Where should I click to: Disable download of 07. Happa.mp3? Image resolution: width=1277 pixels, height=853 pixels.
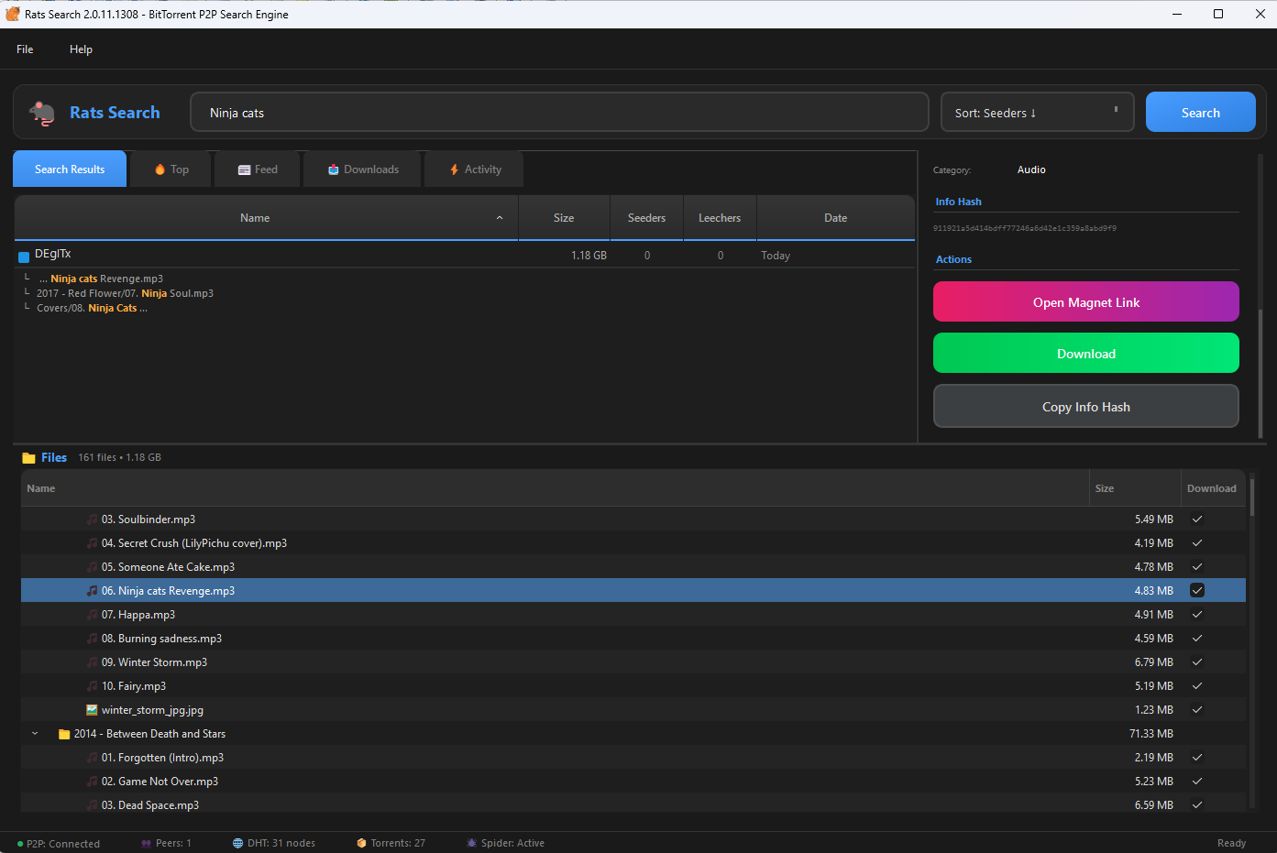1197,615
